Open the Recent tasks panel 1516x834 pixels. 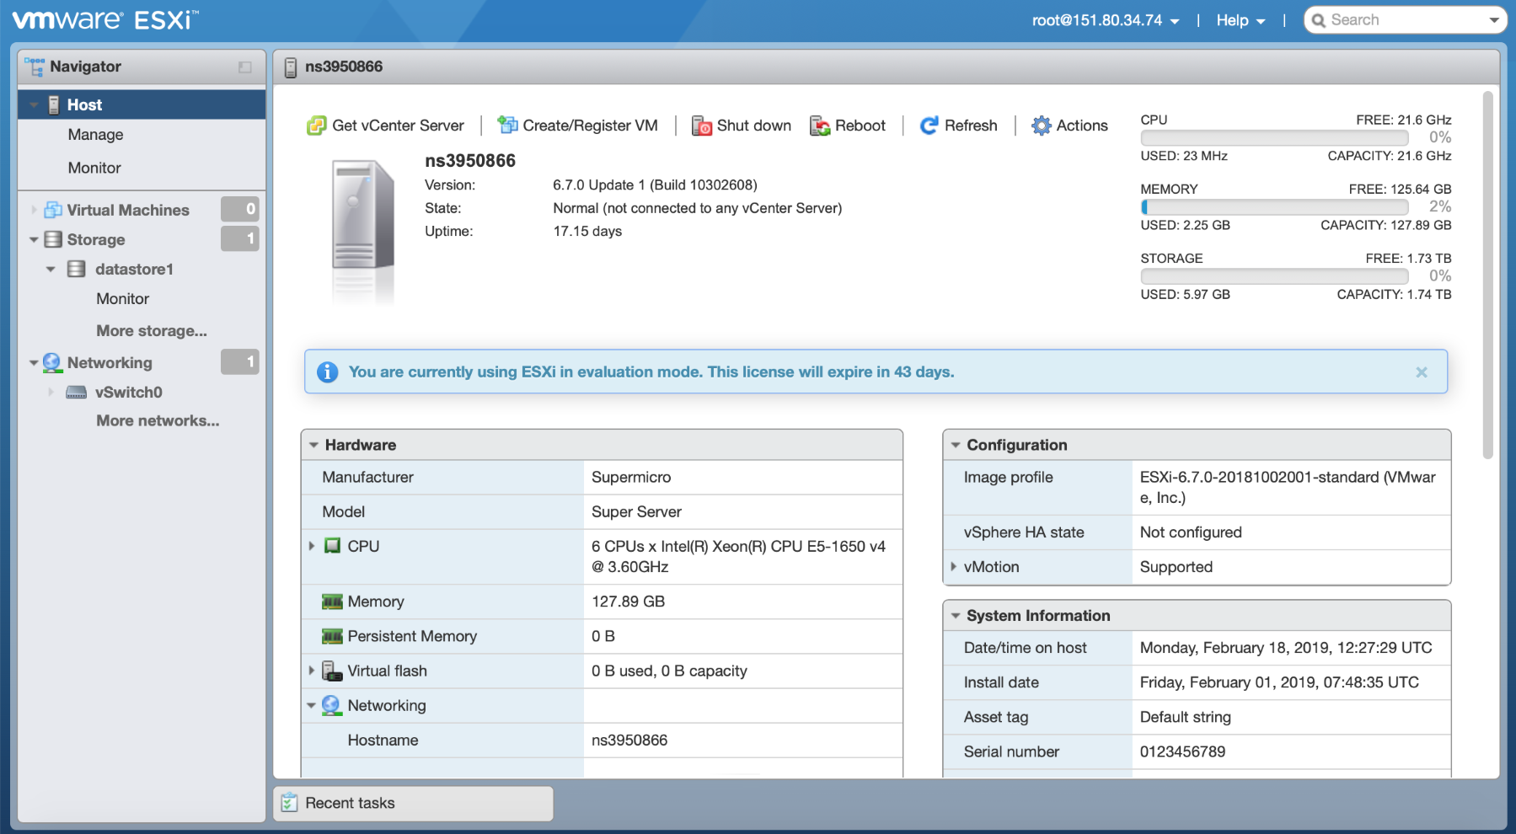coord(413,803)
